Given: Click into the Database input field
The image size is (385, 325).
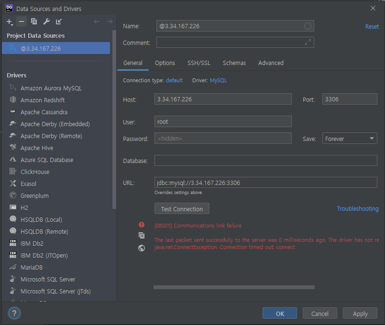Looking at the screenshot, I should pos(265,161).
